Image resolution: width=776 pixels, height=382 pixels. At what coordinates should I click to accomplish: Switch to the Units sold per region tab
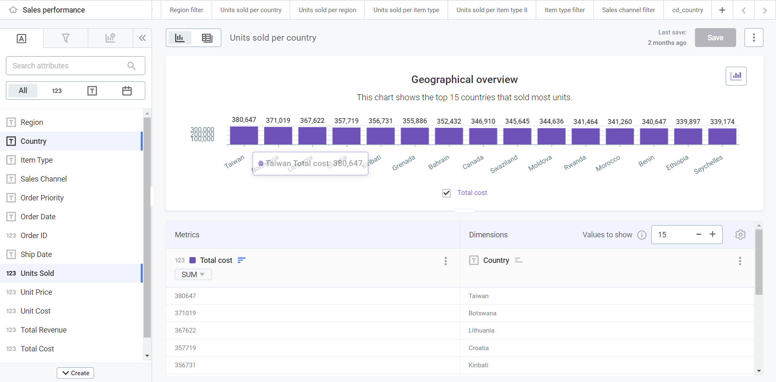pyautogui.click(x=327, y=10)
